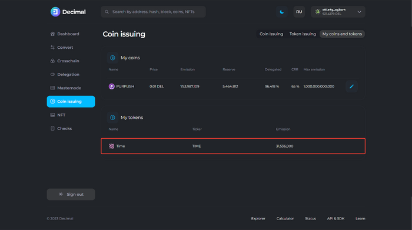Toggle dark mode with the moon icon
Screen dimensions: 412x230
(x=282, y=12)
